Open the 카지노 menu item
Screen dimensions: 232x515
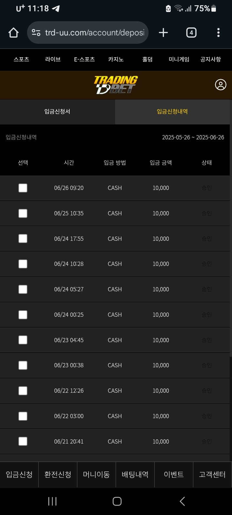(116, 59)
